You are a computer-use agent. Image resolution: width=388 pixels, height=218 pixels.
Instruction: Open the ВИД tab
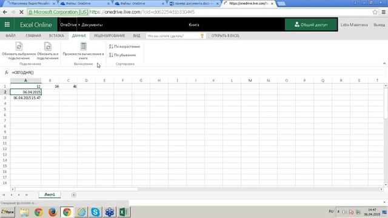pos(136,36)
